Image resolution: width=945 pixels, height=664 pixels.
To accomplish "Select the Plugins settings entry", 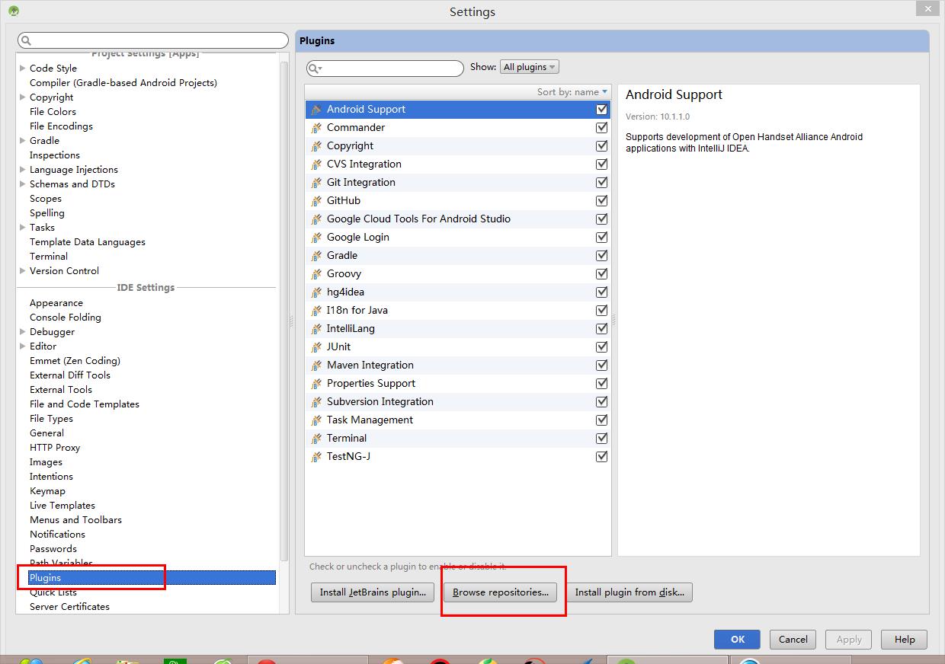I will [152, 577].
